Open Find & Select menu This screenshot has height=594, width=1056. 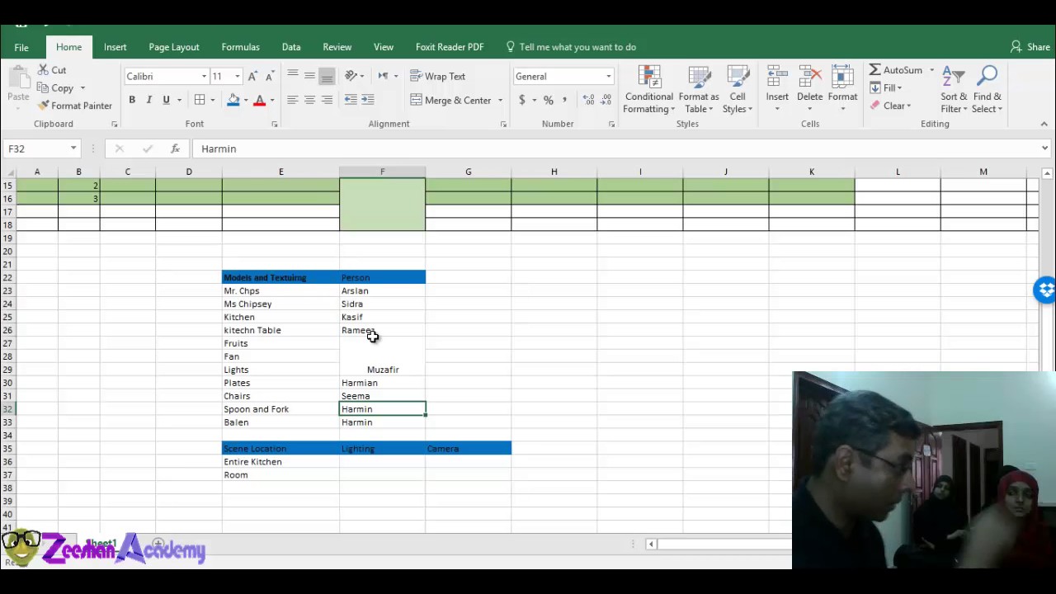987,89
